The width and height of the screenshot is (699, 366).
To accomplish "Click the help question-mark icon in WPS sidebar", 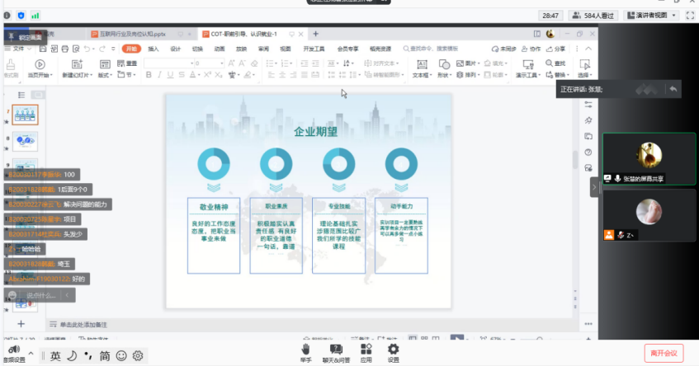I will 588,152.
